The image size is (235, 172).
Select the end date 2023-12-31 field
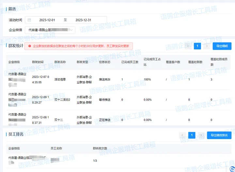[x=83, y=20]
